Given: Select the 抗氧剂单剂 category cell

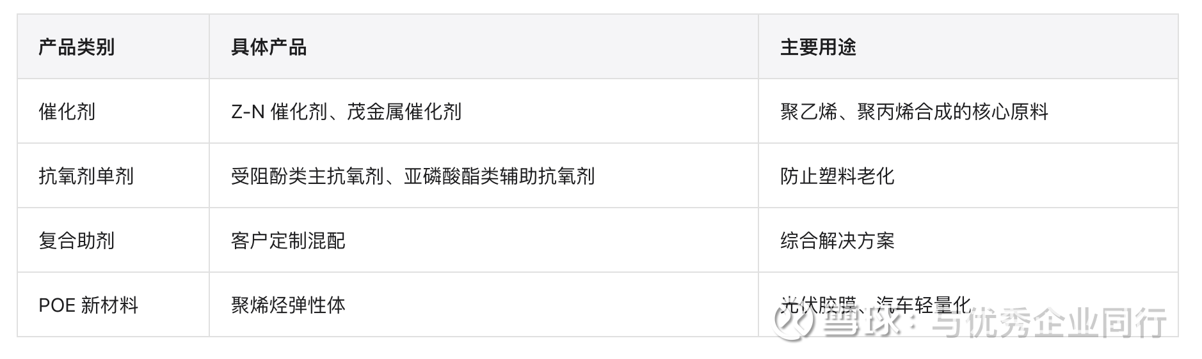Looking at the screenshot, I should 86,176.
